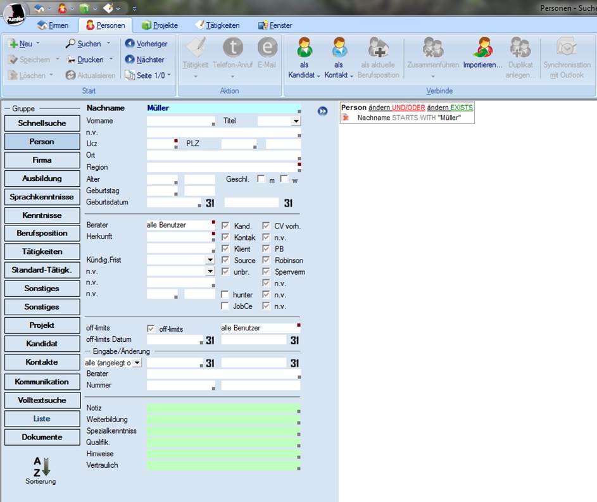Switch to the Projekte ribbon tab
The image size is (597, 502).
tap(160, 25)
